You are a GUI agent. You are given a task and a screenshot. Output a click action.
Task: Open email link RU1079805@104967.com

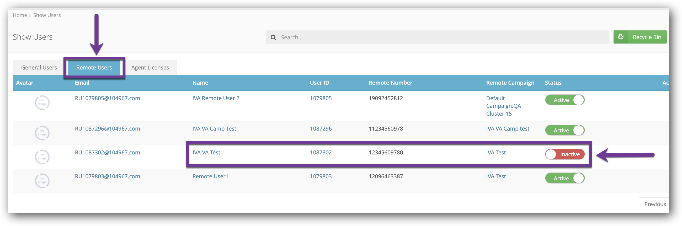(107, 98)
